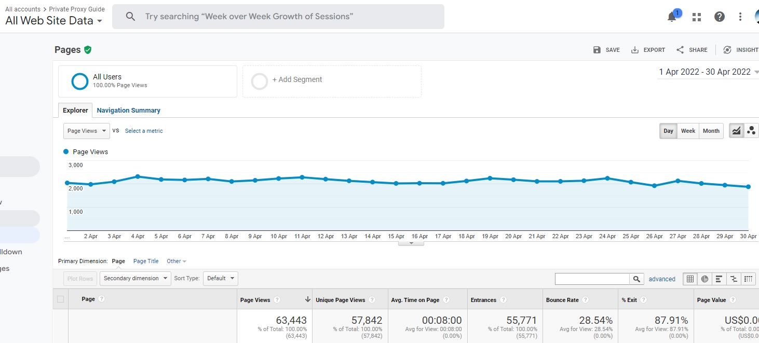Click the sort arrow in Page Views column

tap(307, 299)
